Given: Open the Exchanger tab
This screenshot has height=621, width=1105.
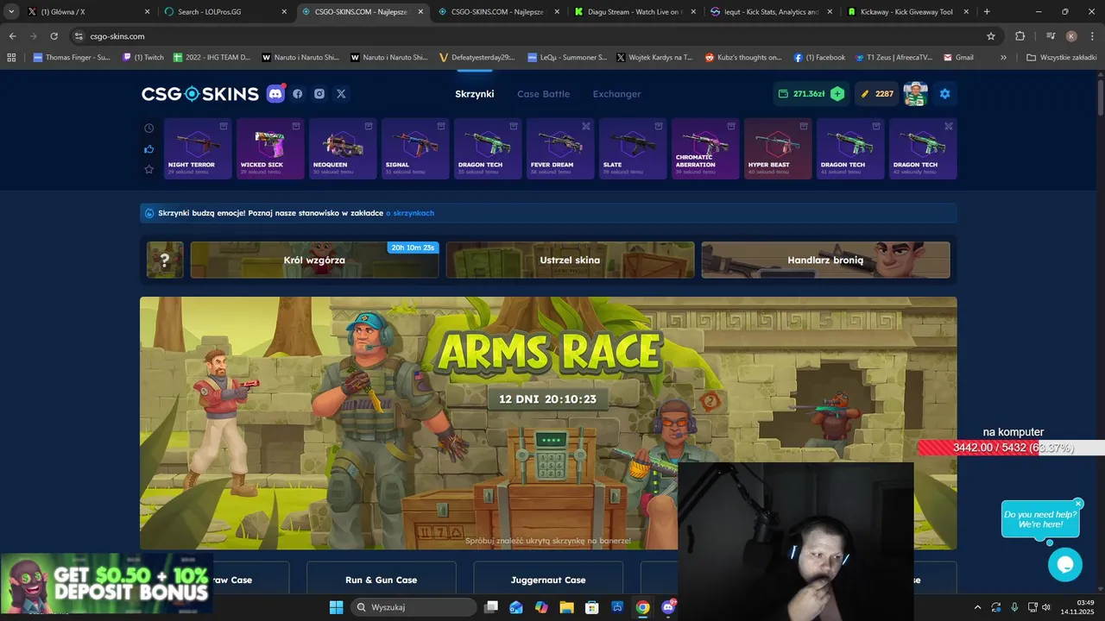Looking at the screenshot, I should pyautogui.click(x=616, y=94).
